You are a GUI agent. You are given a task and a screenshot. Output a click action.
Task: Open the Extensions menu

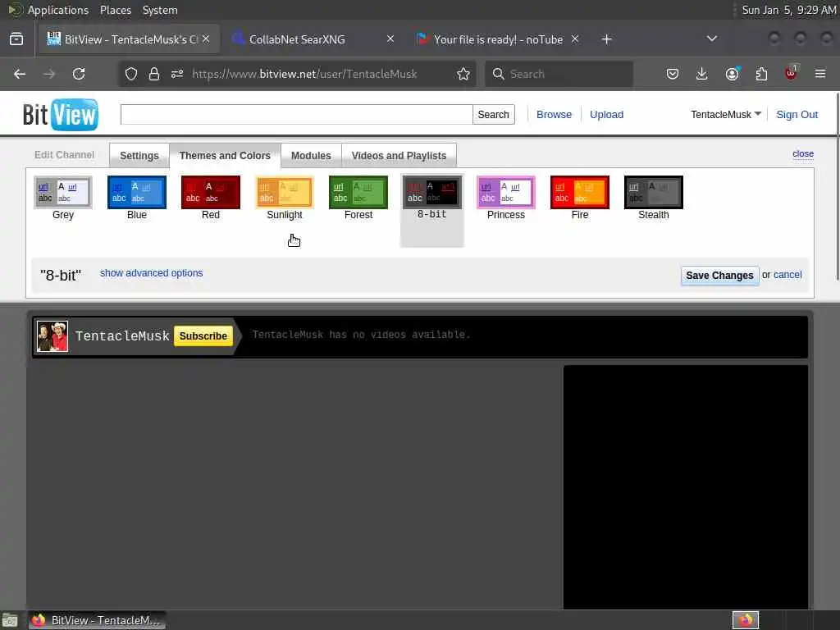(761, 74)
